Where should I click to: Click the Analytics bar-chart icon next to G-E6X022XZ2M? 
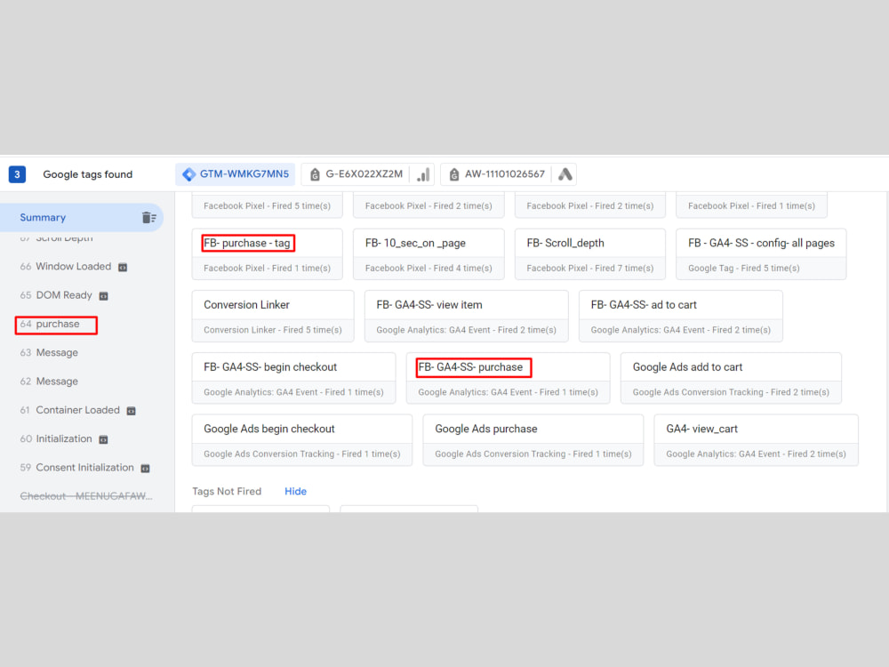(422, 174)
